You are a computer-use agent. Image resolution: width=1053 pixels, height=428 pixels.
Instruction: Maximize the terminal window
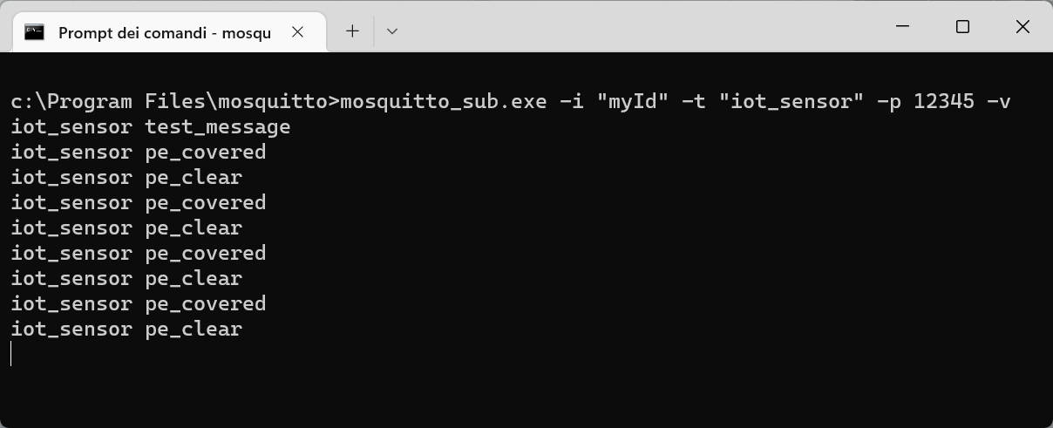pos(962,27)
